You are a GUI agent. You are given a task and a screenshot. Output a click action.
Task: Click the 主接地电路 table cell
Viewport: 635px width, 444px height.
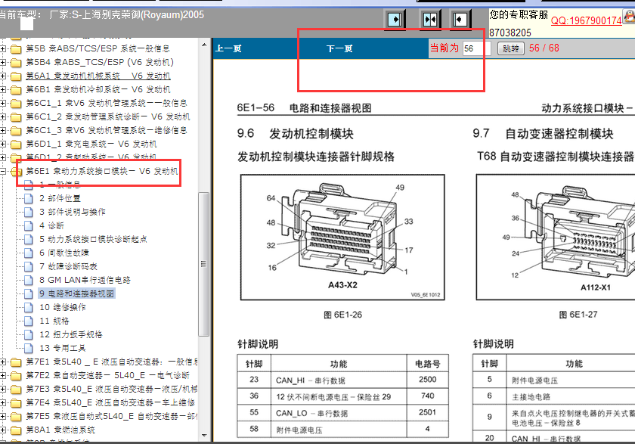coord(571,396)
